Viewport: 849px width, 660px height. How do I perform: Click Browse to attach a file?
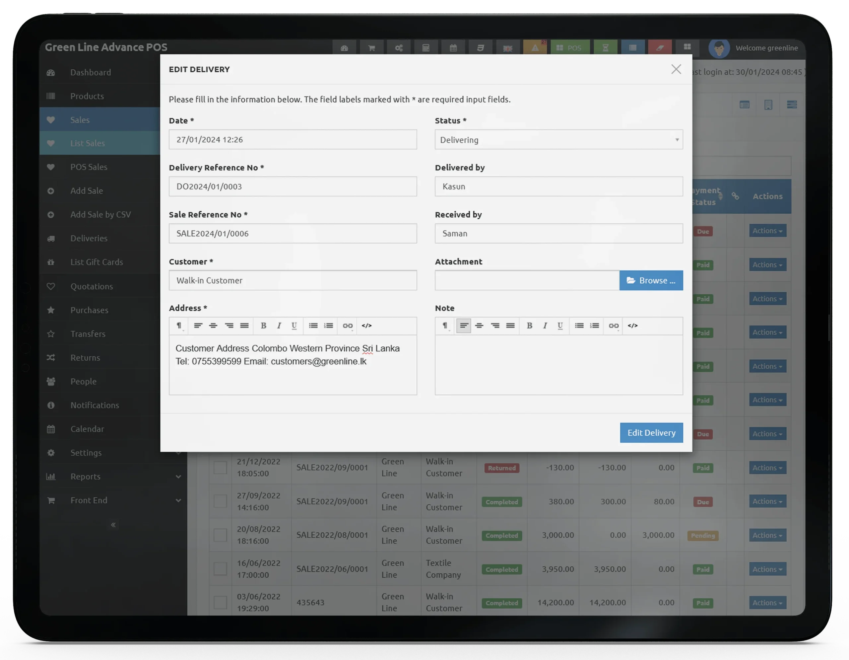651,280
